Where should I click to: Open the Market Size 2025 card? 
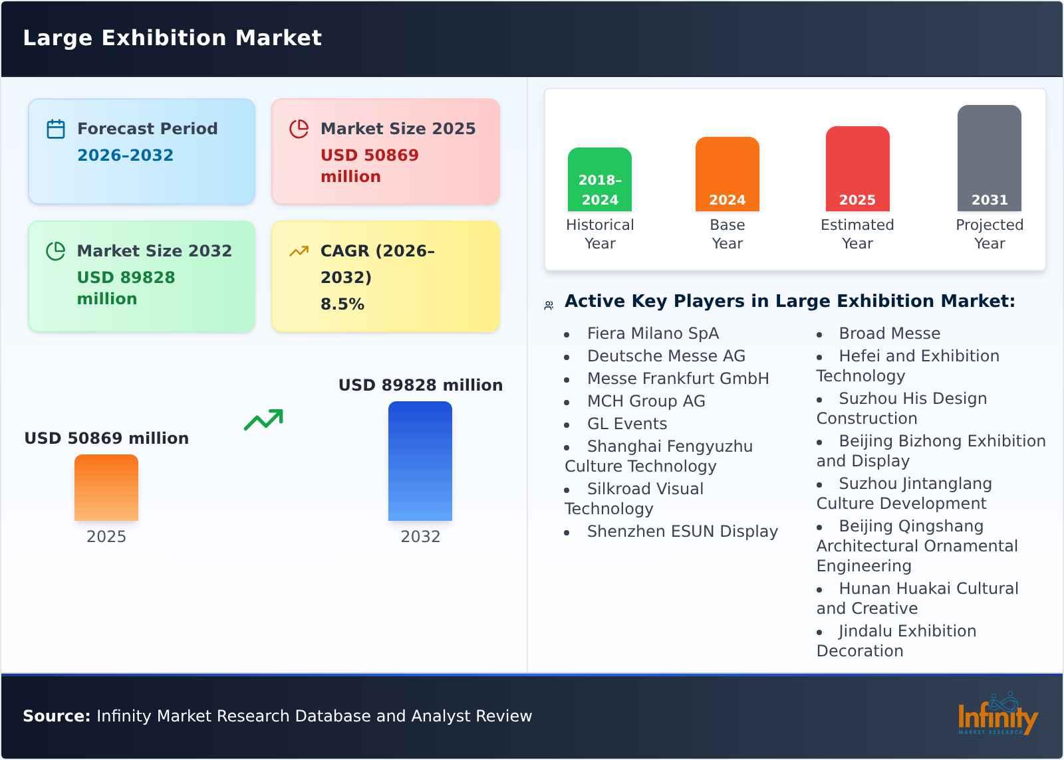(x=384, y=151)
